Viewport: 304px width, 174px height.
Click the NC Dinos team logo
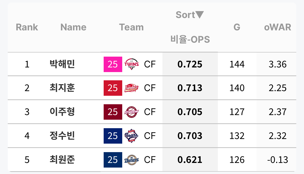(132, 160)
